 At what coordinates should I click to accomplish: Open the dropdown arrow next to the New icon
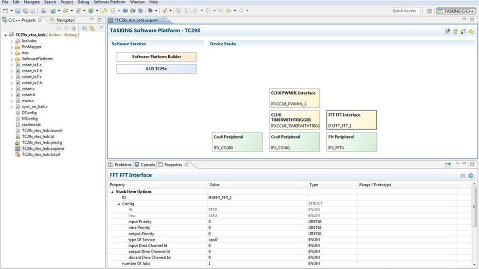[x=11, y=10]
